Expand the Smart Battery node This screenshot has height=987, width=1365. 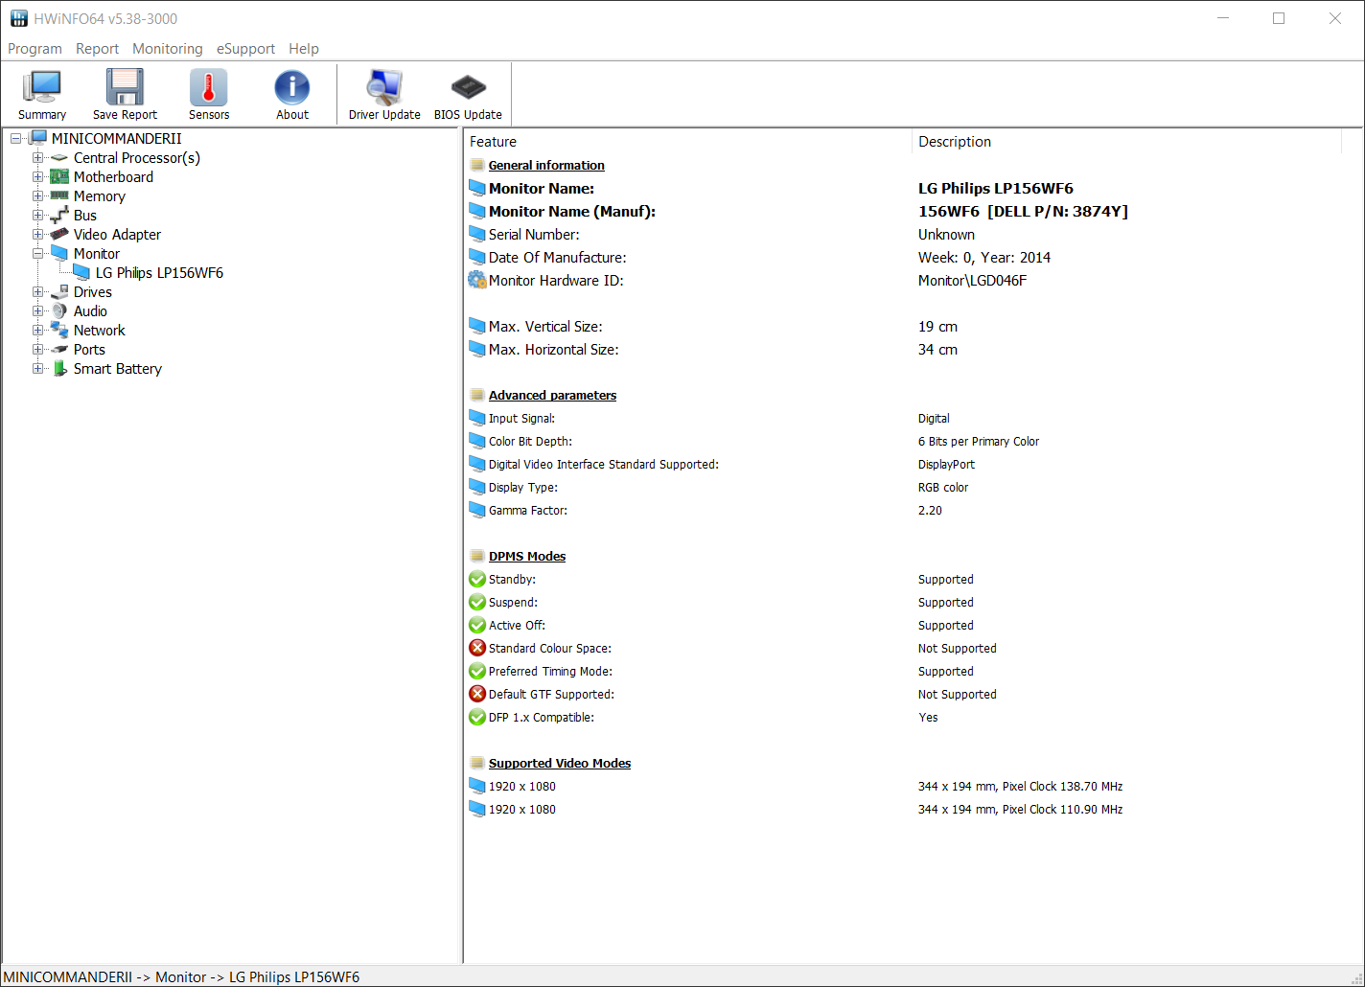[38, 369]
